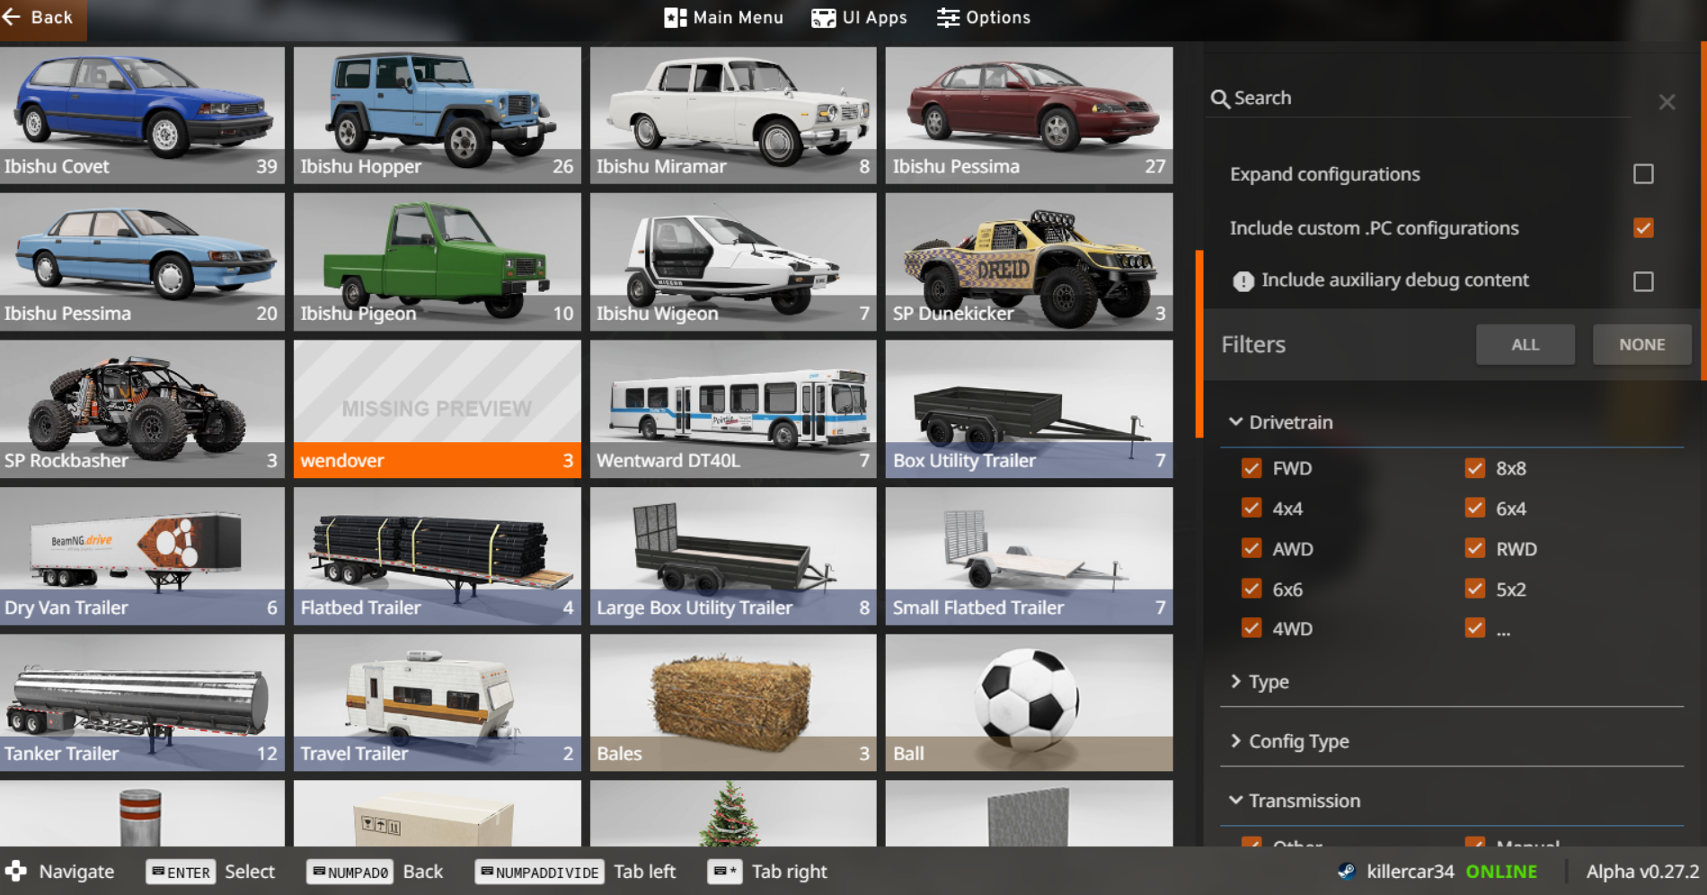Open the Options menu

(984, 18)
